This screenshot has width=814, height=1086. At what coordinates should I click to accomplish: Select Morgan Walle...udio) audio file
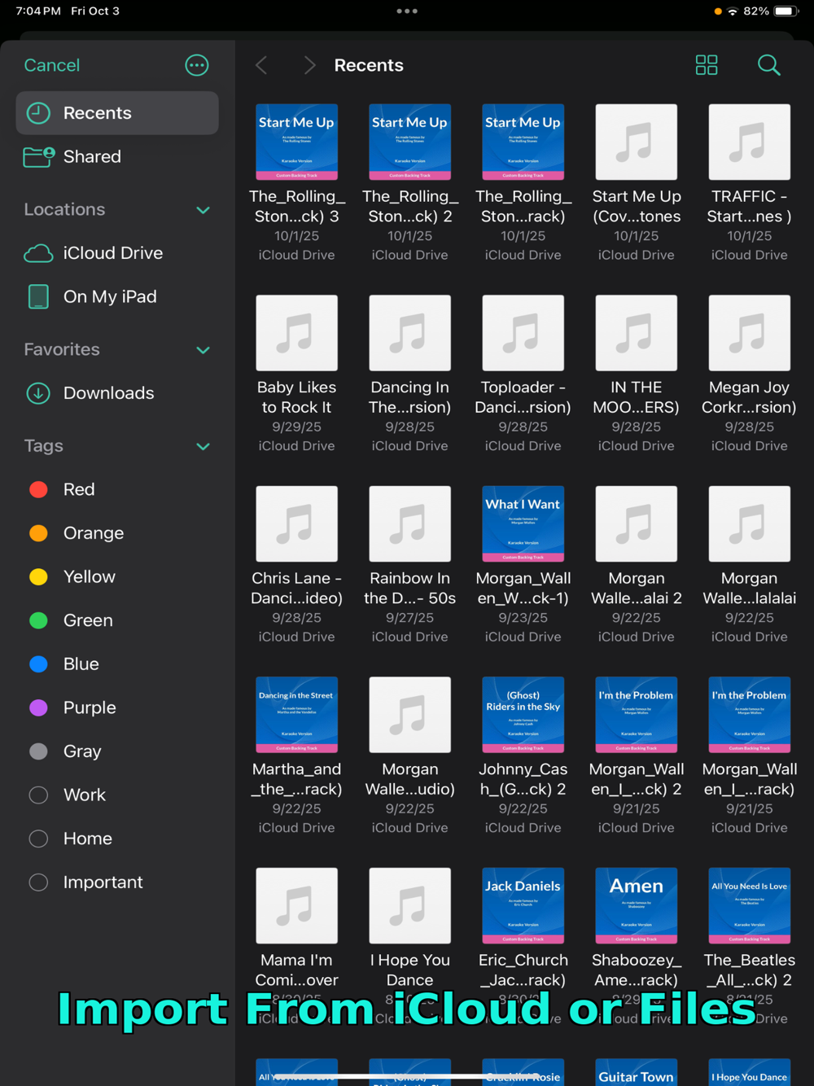pyautogui.click(x=409, y=756)
